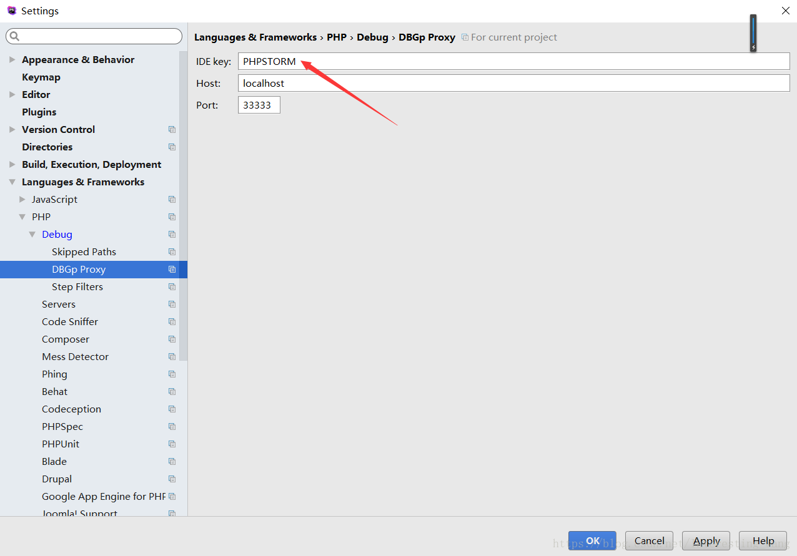797x556 pixels.
Task: Select Directories in settings tree
Action: pos(47,147)
